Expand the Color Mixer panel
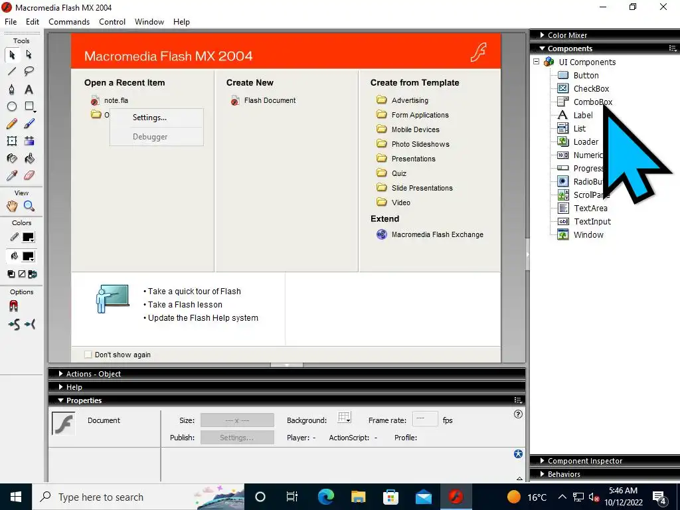Screen dimensions: 680x510 click(x=542, y=35)
